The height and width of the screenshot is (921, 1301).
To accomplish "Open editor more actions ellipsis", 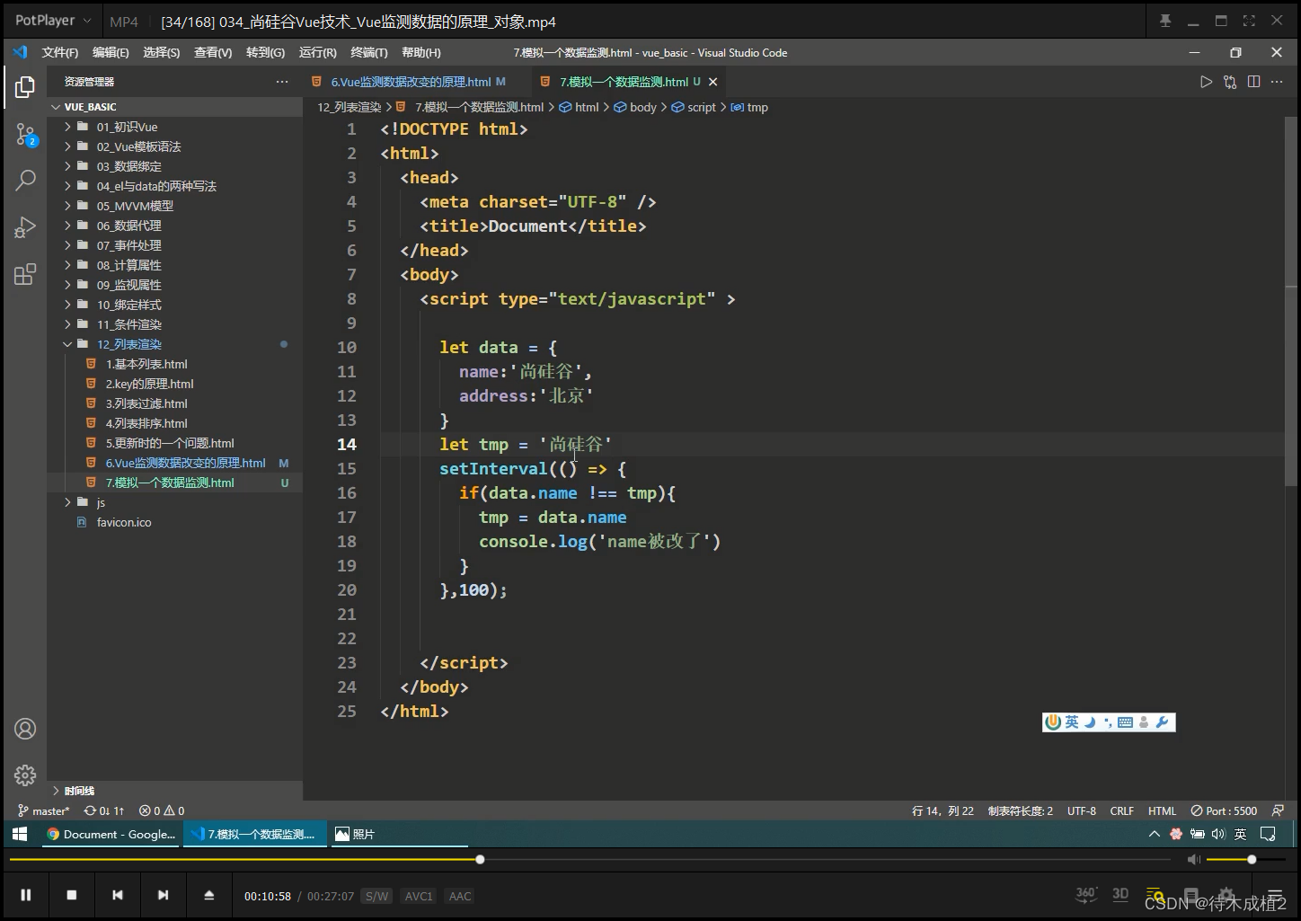I will coord(1277,82).
